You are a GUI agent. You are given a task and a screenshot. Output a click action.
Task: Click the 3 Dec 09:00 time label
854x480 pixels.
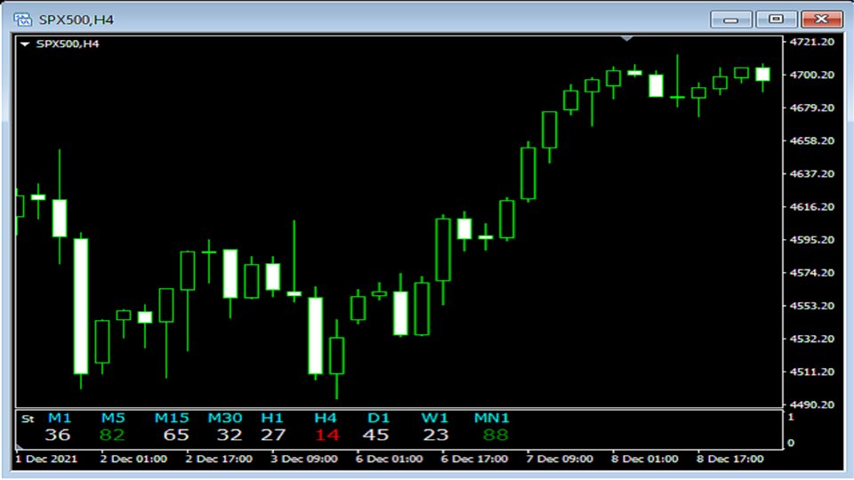304,459
